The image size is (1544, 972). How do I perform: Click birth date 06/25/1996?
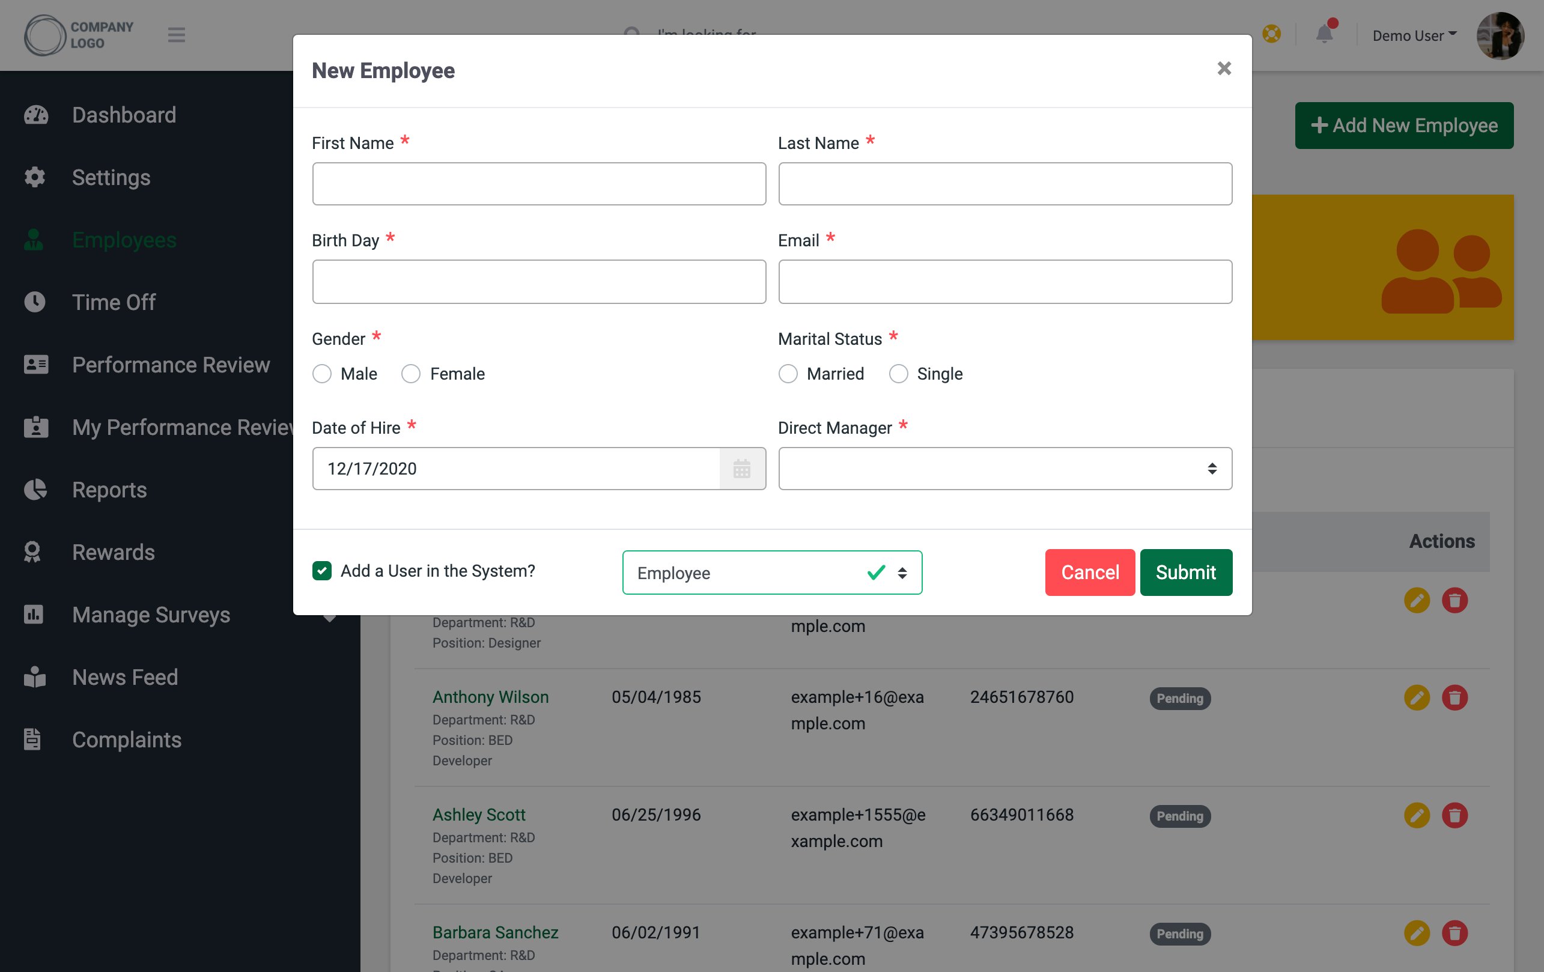tap(656, 815)
